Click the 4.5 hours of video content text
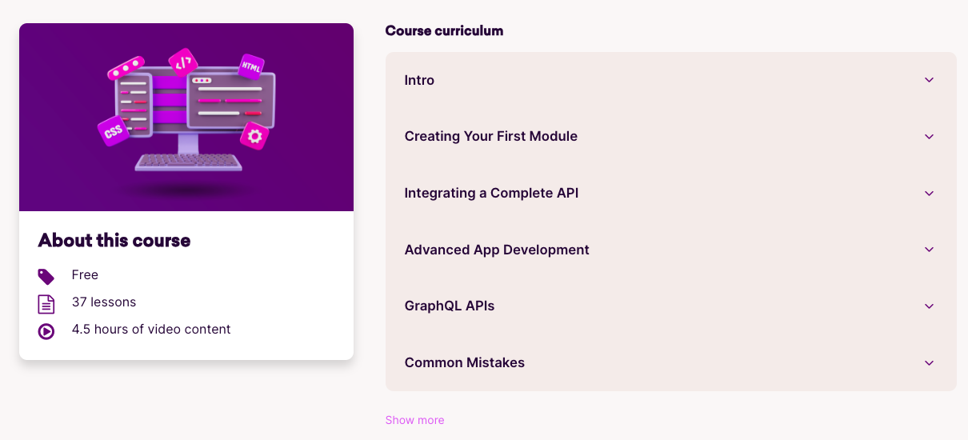Image resolution: width=968 pixels, height=440 pixels. (x=151, y=330)
